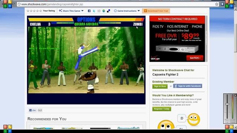Click 'Would You Like A Membership?' heading
237x133 pixels.
173,95
